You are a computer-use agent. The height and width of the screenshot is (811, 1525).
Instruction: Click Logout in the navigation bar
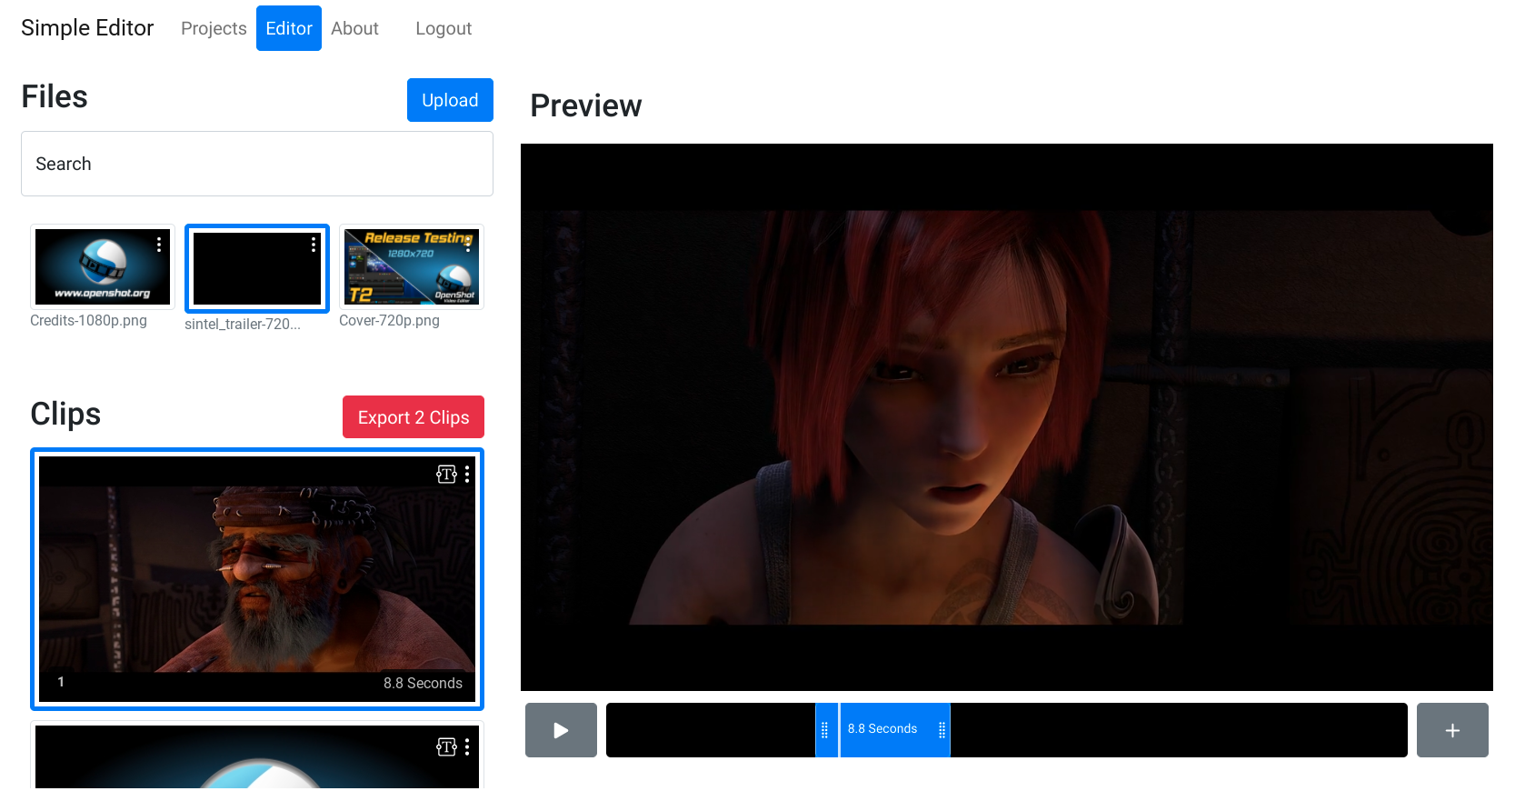444,28
